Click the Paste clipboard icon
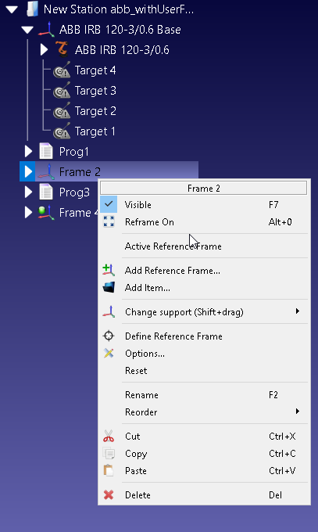The width and height of the screenshot is (318, 532). click(x=109, y=471)
